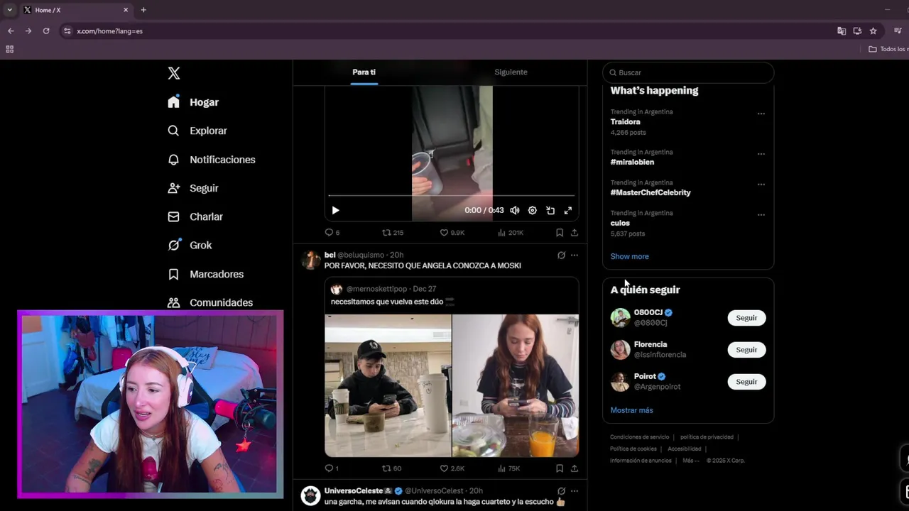Switch to Siguiente tab
The width and height of the screenshot is (909, 511).
click(x=511, y=72)
